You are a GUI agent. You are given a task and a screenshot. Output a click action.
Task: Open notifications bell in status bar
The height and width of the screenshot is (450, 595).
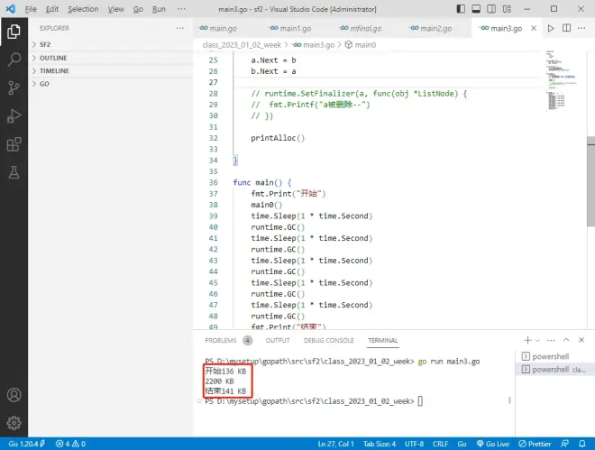pos(582,444)
